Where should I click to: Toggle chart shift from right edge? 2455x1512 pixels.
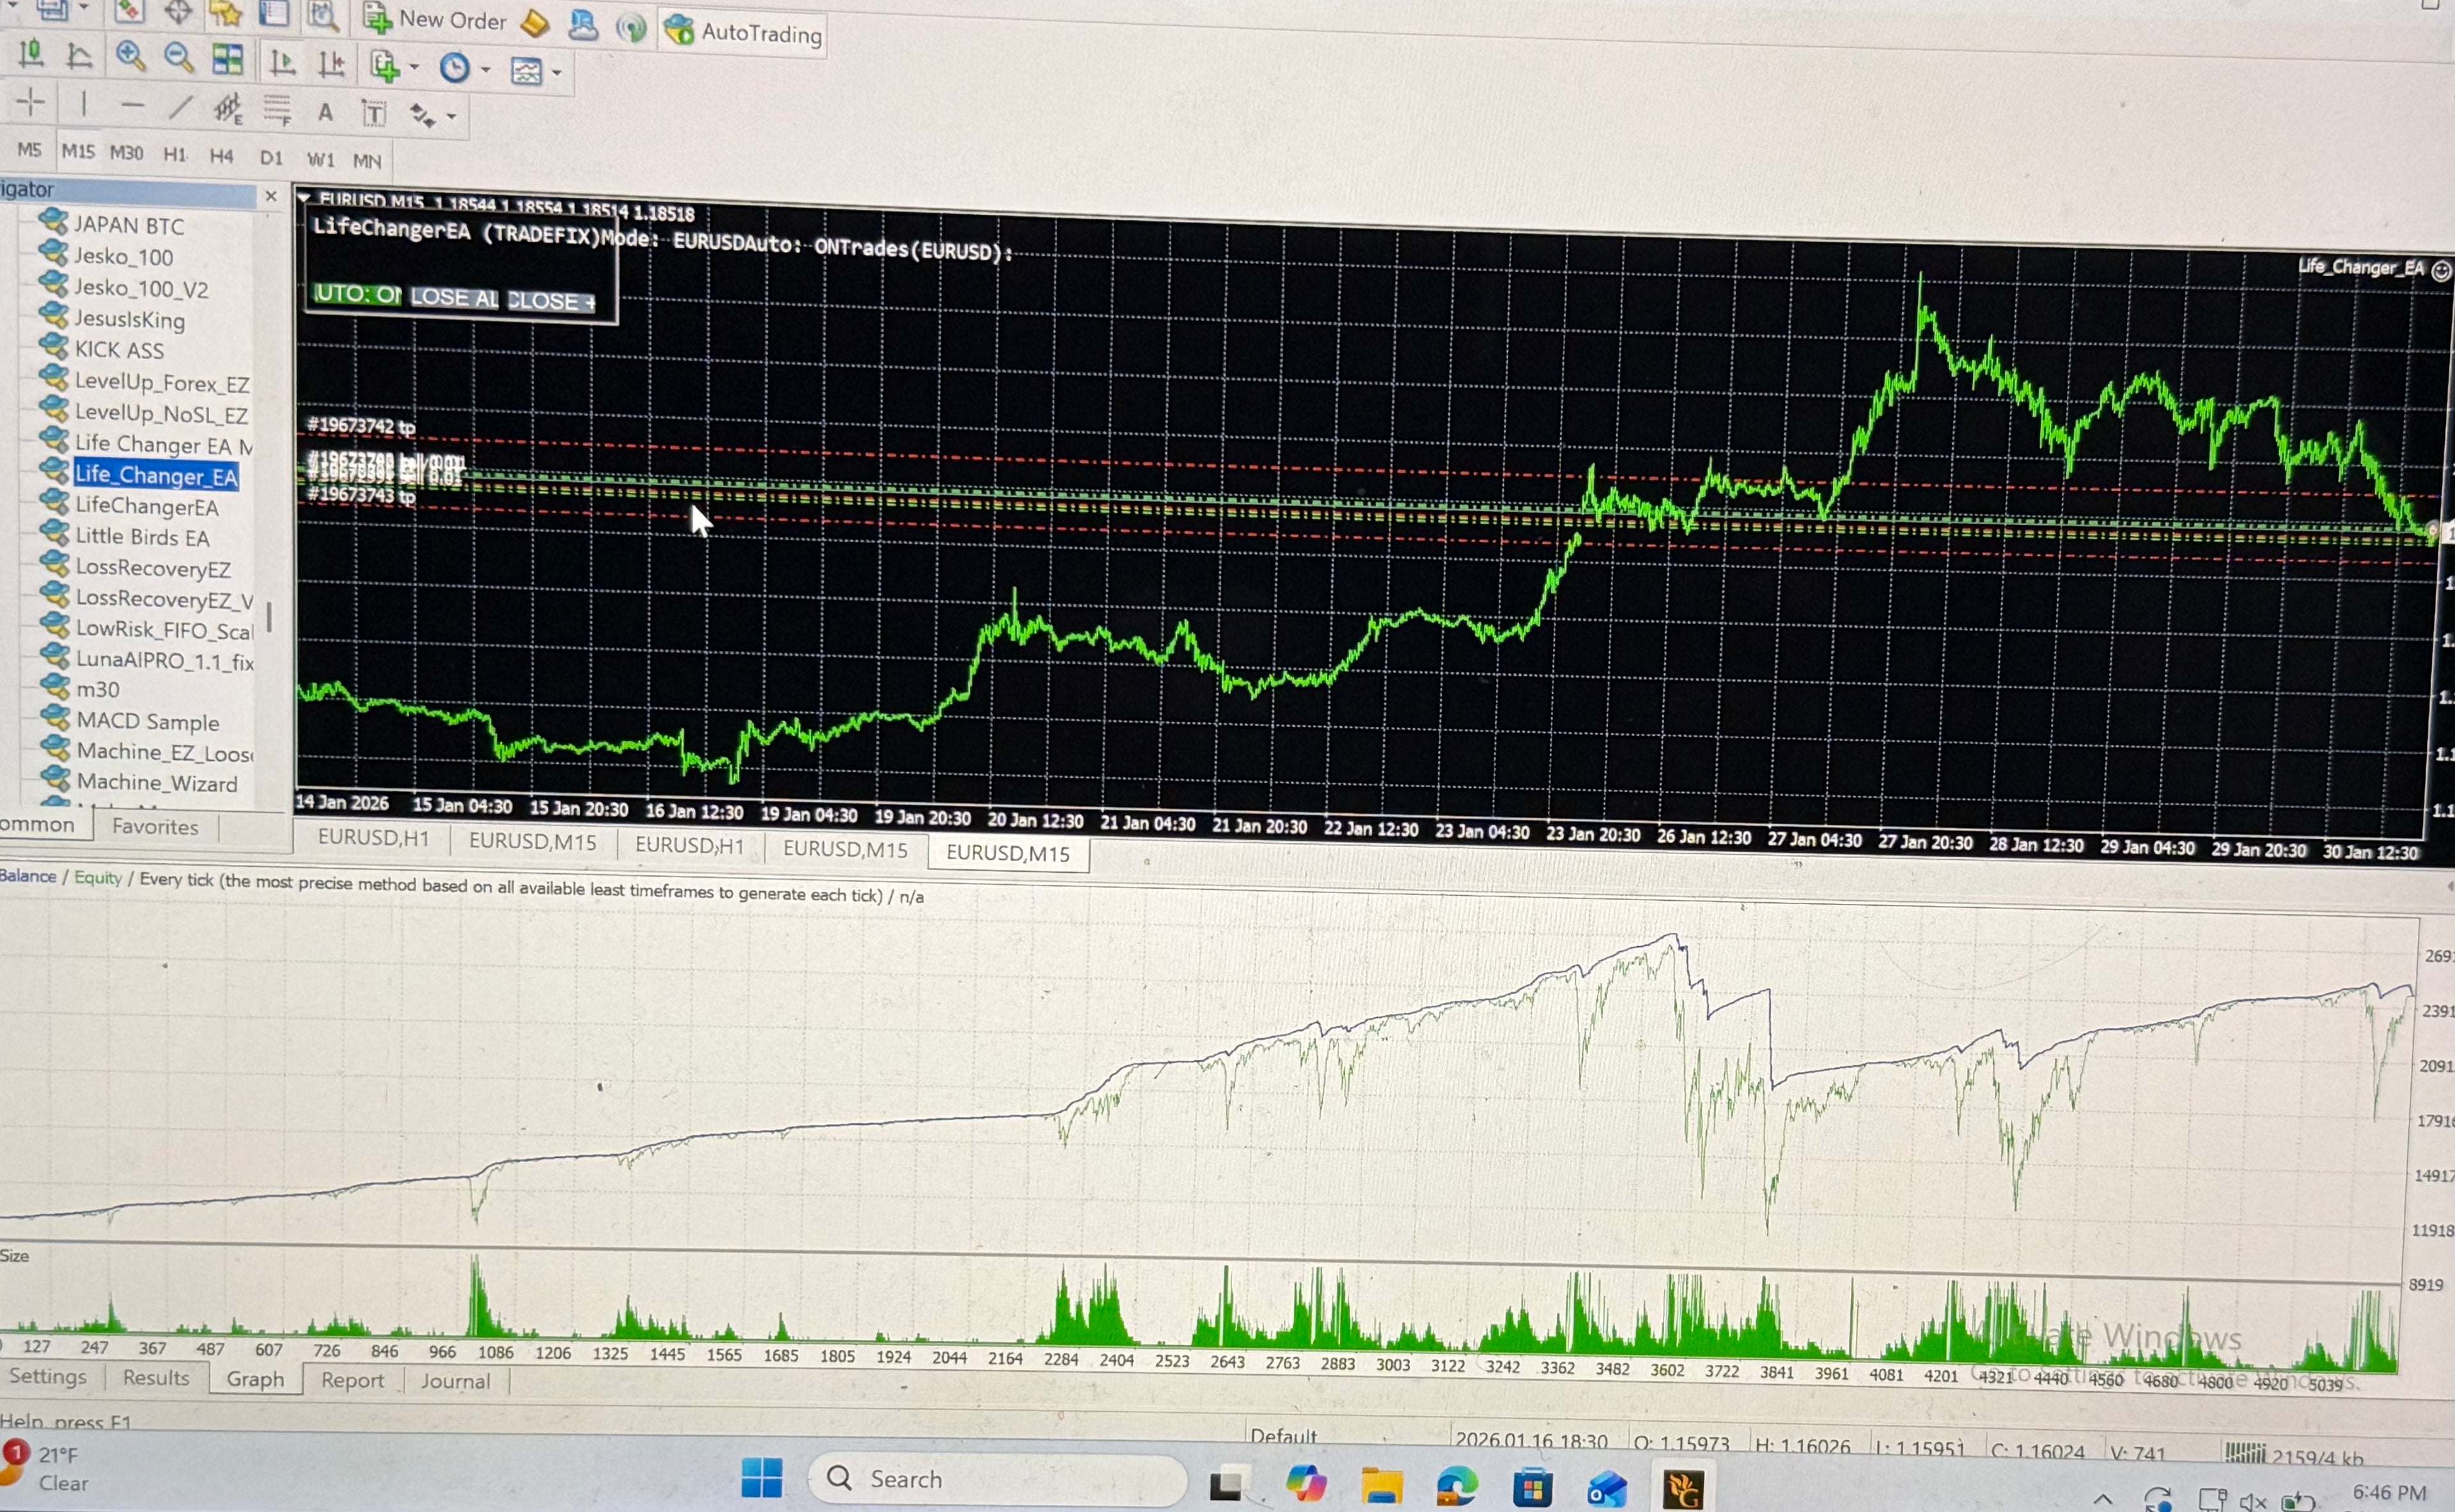click(x=331, y=63)
